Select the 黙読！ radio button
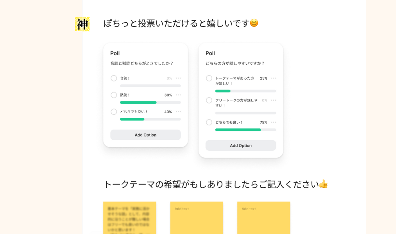This screenshot has height=234, width=396. pyautogui.click(x=114, y=95)
